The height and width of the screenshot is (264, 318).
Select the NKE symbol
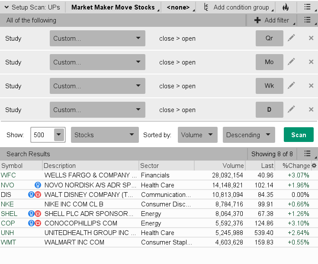7,204
